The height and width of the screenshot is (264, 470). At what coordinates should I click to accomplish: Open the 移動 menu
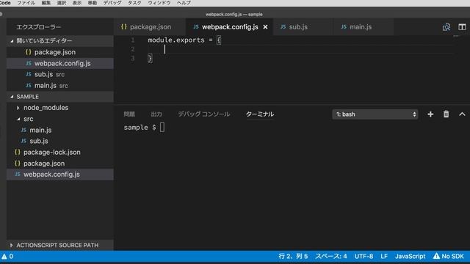(93, 3)
